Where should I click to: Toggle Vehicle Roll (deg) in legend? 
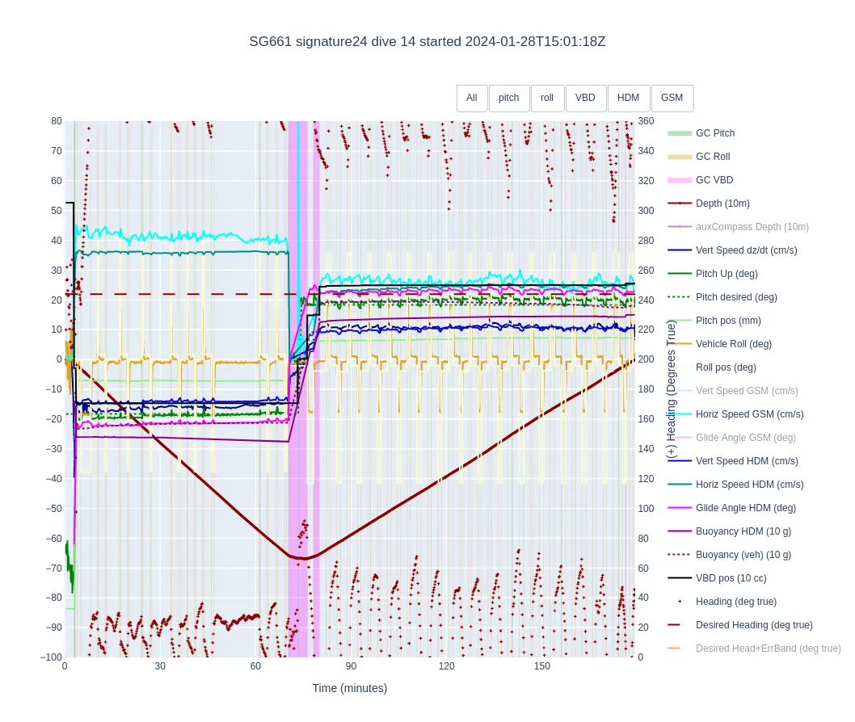[733, 344]
